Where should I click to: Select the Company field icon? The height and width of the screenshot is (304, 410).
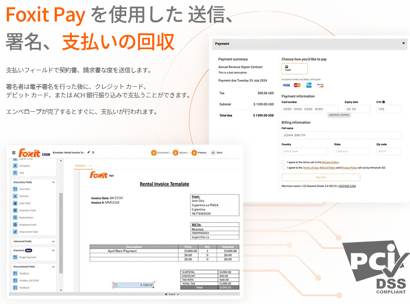tap(15, 165)
